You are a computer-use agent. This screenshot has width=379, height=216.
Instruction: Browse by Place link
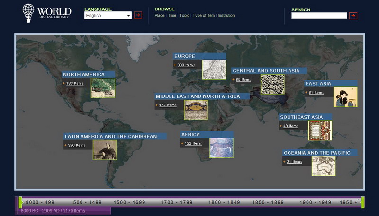coord(160,15)
